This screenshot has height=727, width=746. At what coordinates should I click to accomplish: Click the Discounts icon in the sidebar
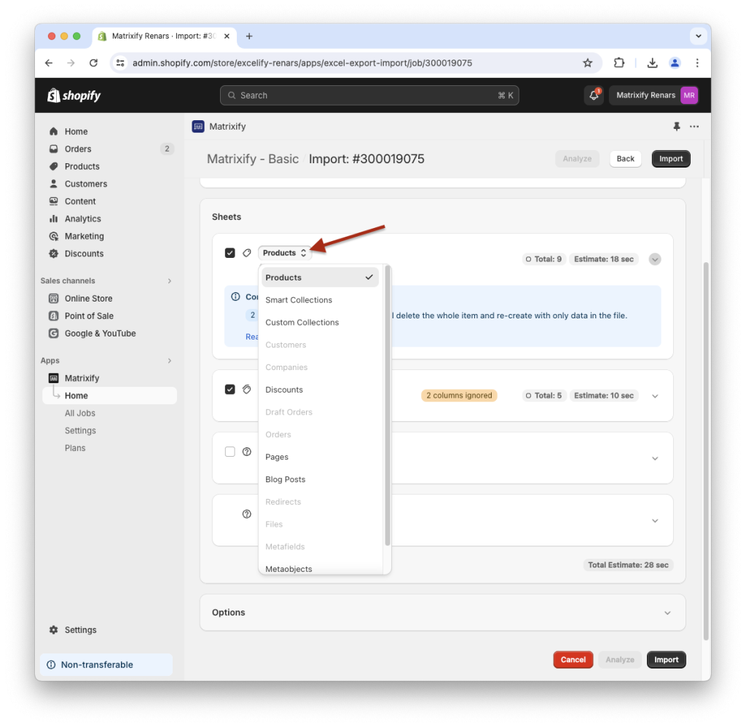[52, 254]
